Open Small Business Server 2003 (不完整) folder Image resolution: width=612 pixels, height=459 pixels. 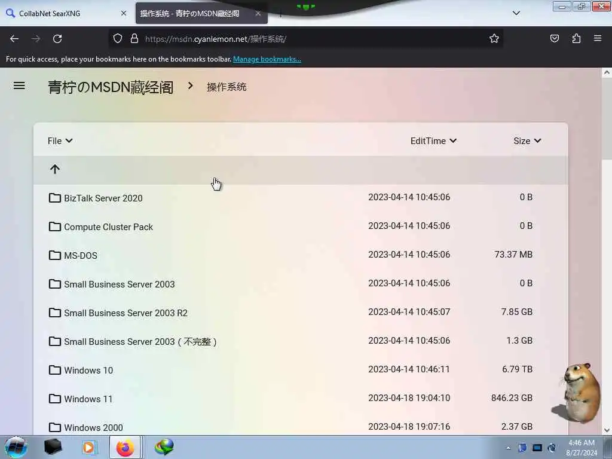(x=140, y=341)
